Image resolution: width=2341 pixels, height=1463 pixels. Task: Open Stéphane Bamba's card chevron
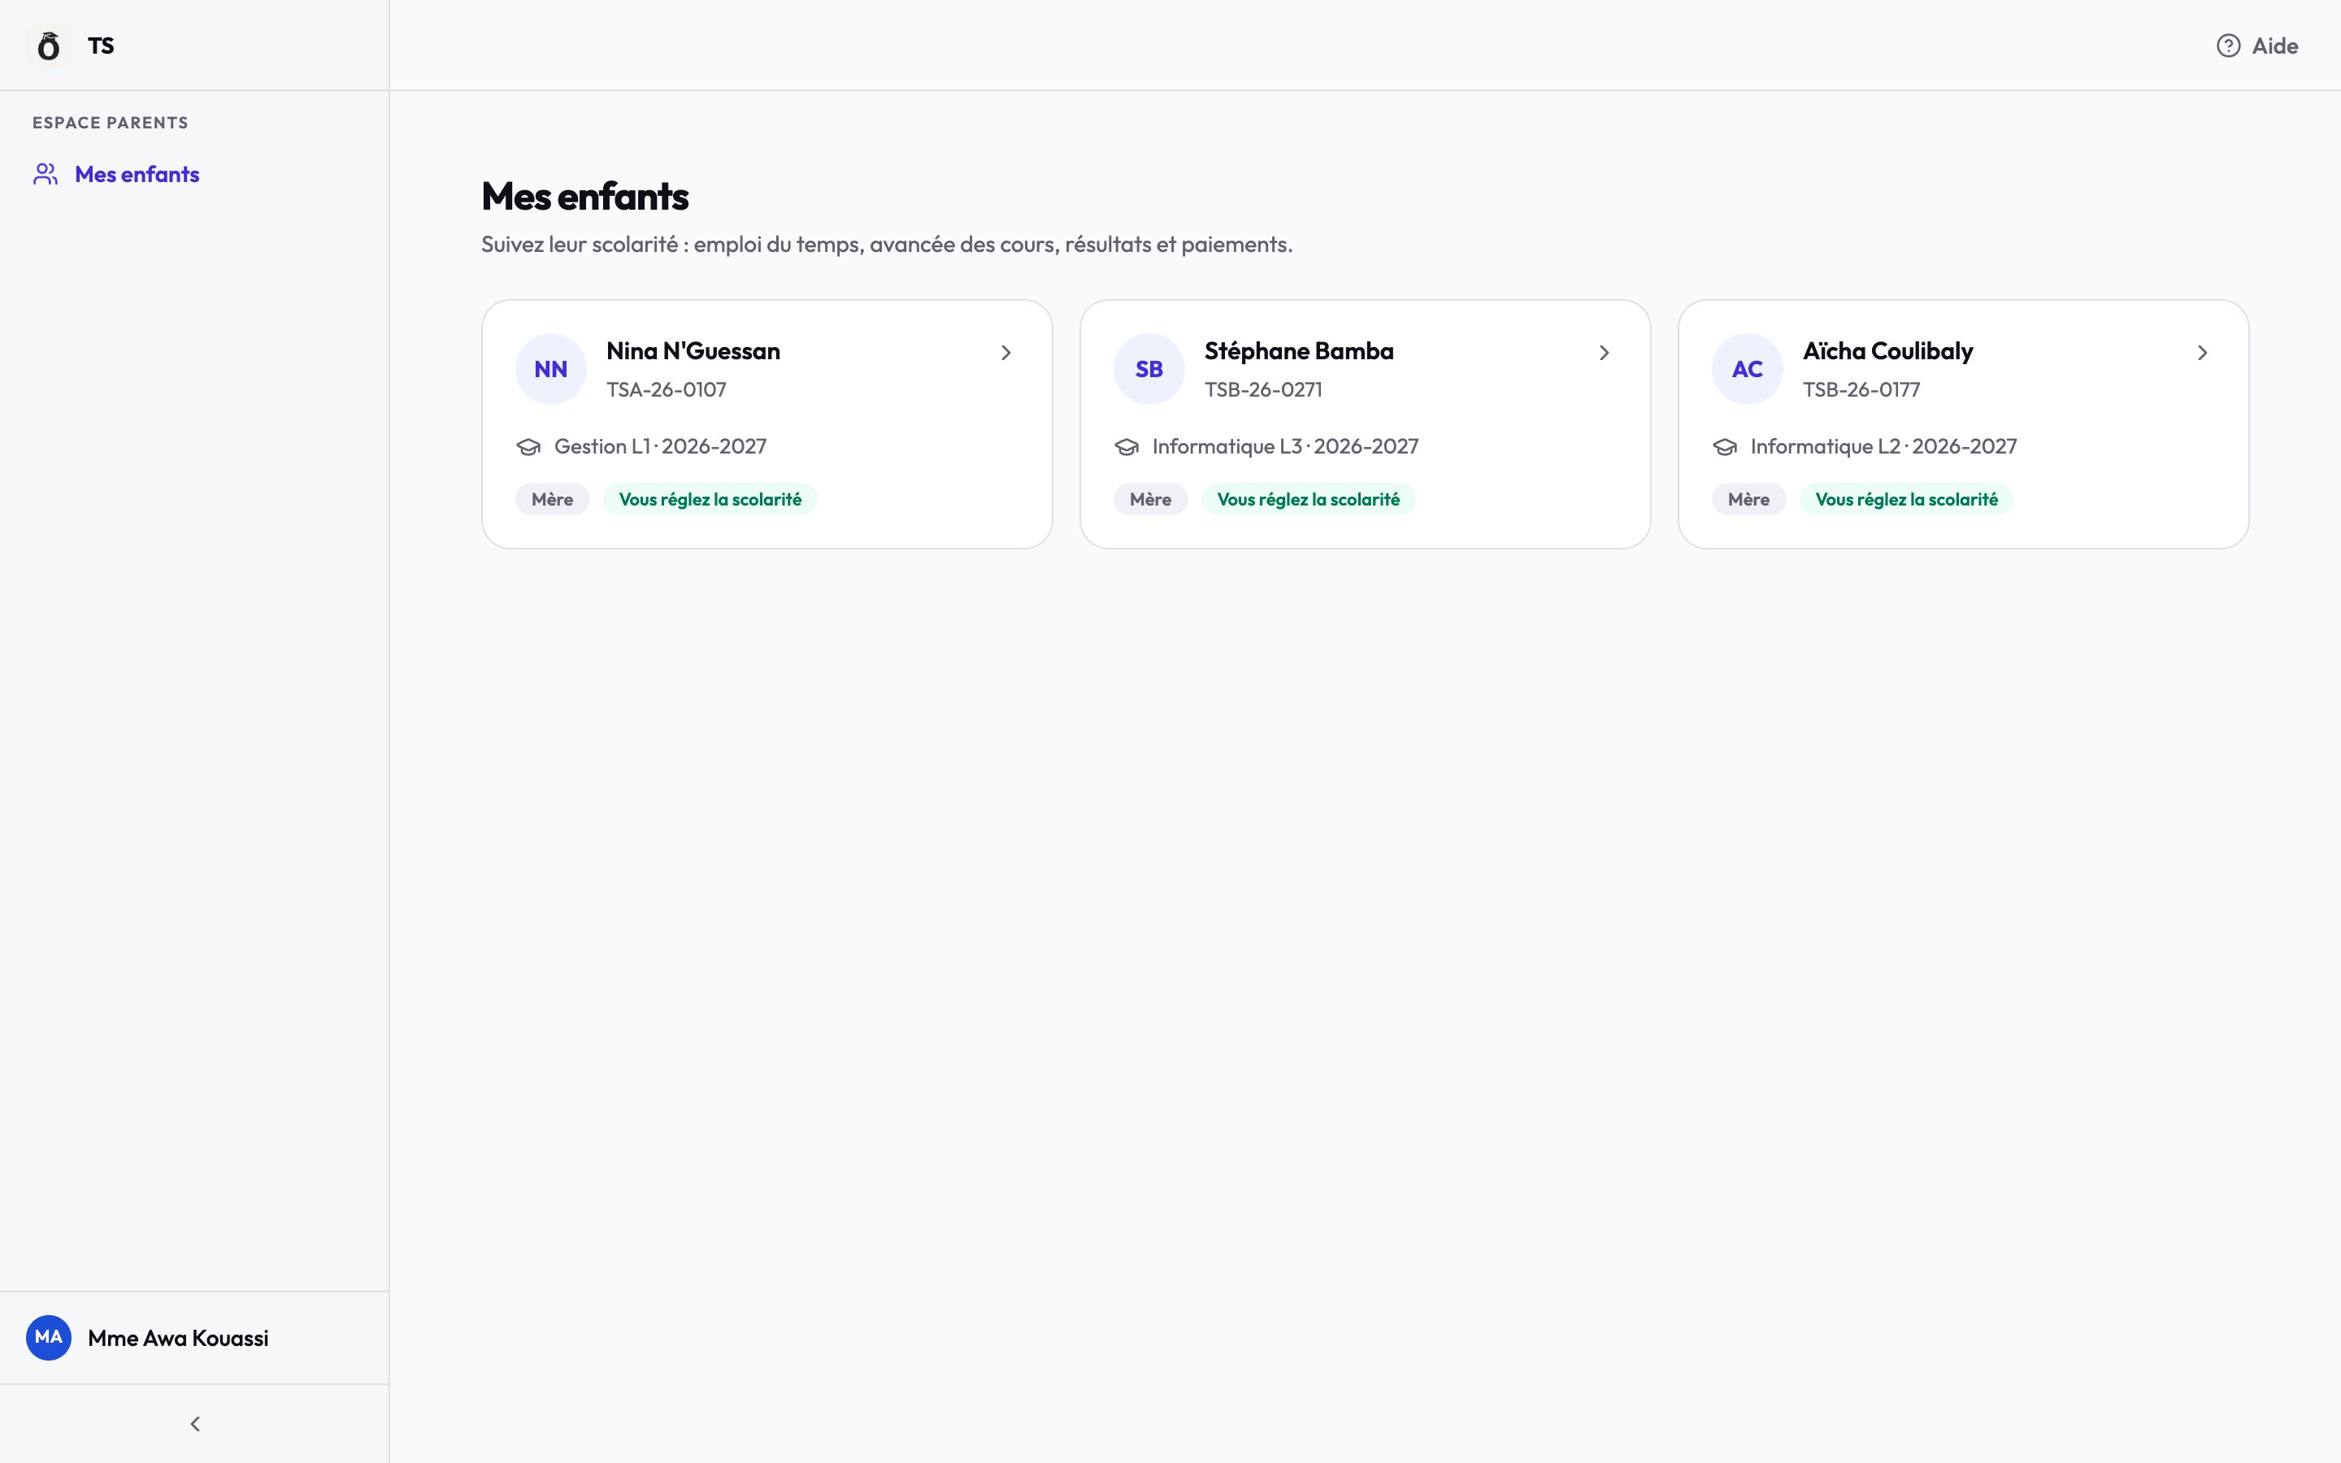1604,352
